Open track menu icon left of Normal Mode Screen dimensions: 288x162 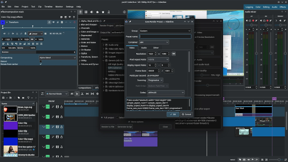coord(42,94)
